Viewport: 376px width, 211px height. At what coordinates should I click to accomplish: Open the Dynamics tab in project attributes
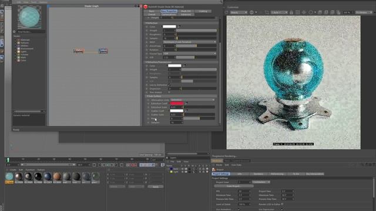258,174
